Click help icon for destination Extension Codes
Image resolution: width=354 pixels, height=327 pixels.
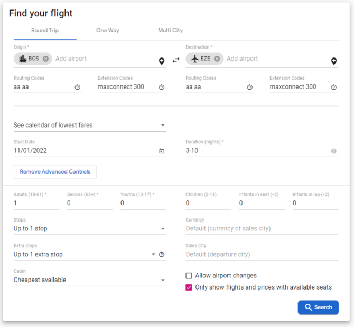click(334, 88)
